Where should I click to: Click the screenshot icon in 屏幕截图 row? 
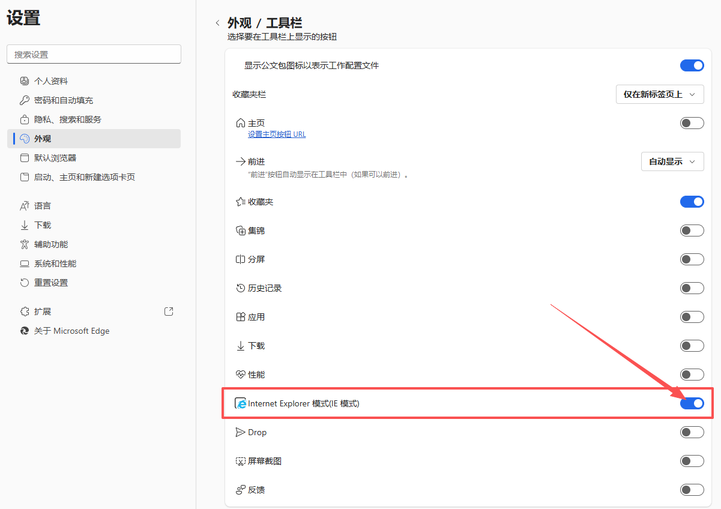tap(241, 461)
